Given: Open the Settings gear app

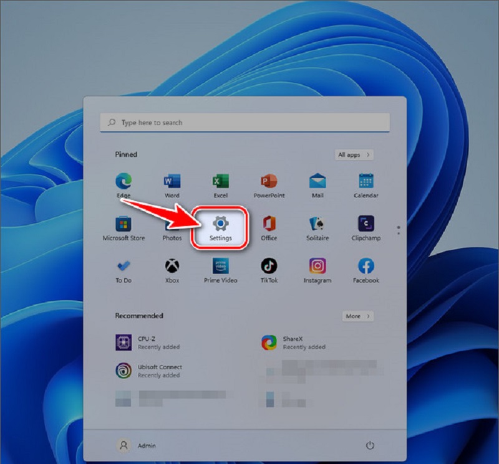Looking at the screenshot, I should click(x=220, y=227).
